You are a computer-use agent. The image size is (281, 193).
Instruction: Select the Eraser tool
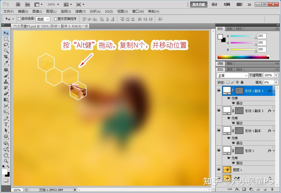[x=6, y=94]
